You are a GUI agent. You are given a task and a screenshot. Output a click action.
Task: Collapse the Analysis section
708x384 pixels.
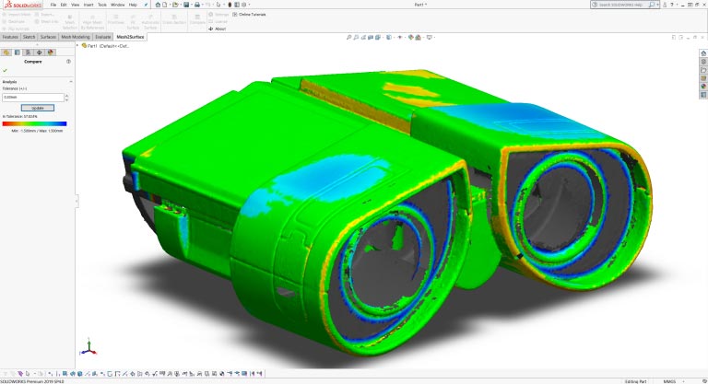pos(70,81)
